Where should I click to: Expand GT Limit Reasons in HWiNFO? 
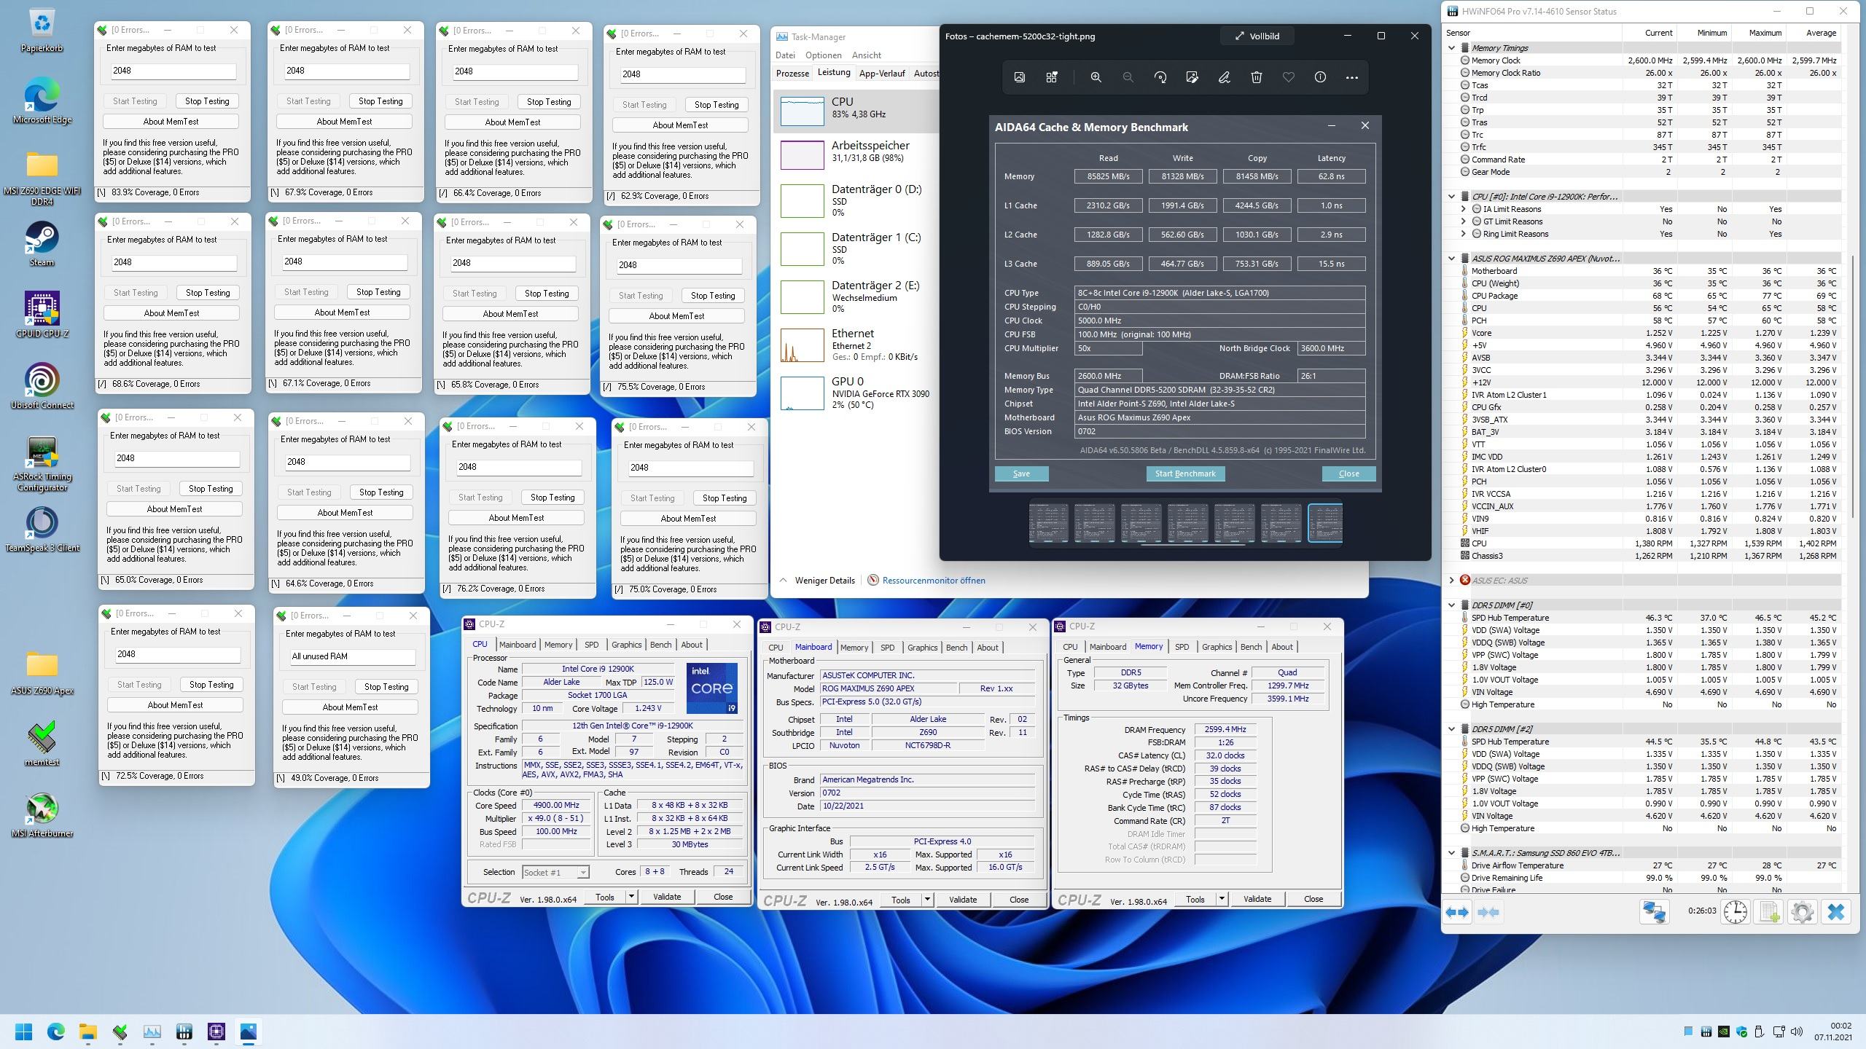point(1463,221)
